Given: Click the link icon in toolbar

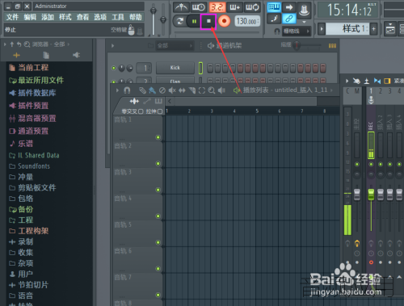Looking at the screenshot, I should (289, 19).
